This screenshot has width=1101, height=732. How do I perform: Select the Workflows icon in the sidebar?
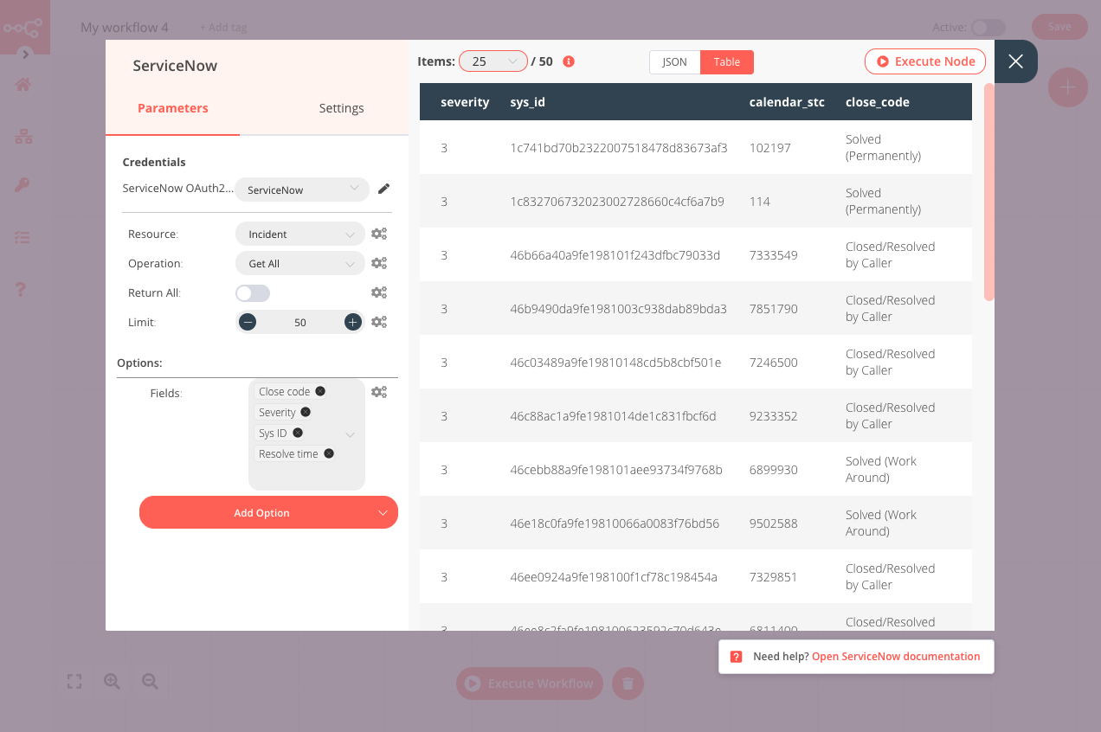pyautogui.click(x=22, y=136)
